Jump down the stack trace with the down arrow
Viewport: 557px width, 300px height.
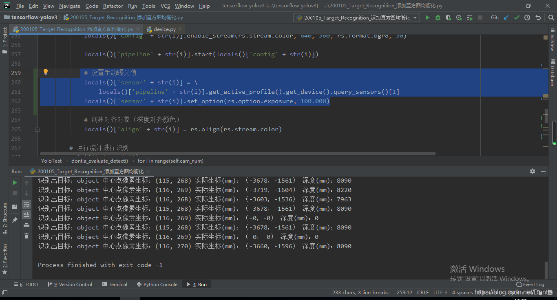coord(27,193)
